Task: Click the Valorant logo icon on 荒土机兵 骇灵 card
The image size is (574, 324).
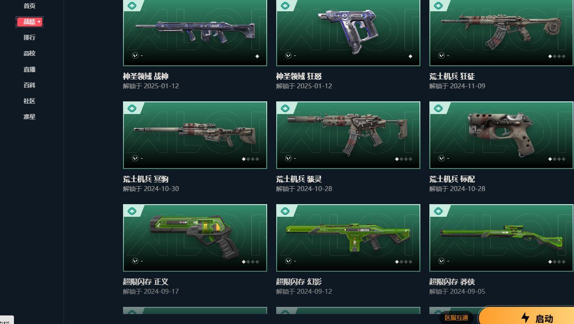Action: point(288,158)
